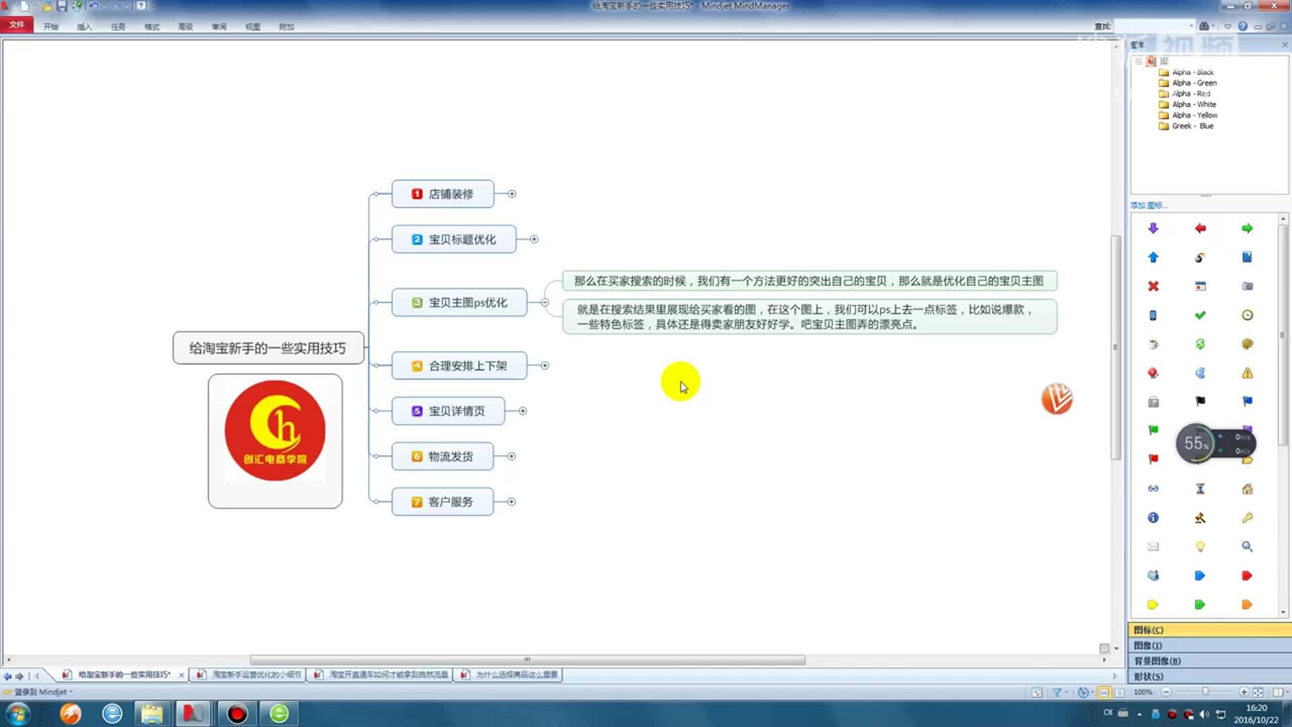The image size is (1292, 727).
Task: Switch to 淘宝新手运营优化的小细节 document tab
Action: point(256,674)
